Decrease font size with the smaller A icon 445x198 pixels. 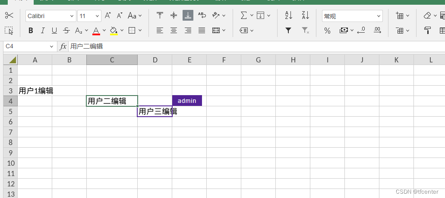coord(120,15)
